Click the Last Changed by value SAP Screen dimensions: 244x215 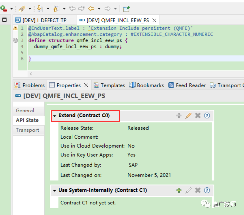133,165
